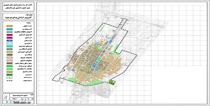Select the pale pink swatch beside تجهیزات شهری
This screenshot has height=106, width=210.
click(9, 60)
